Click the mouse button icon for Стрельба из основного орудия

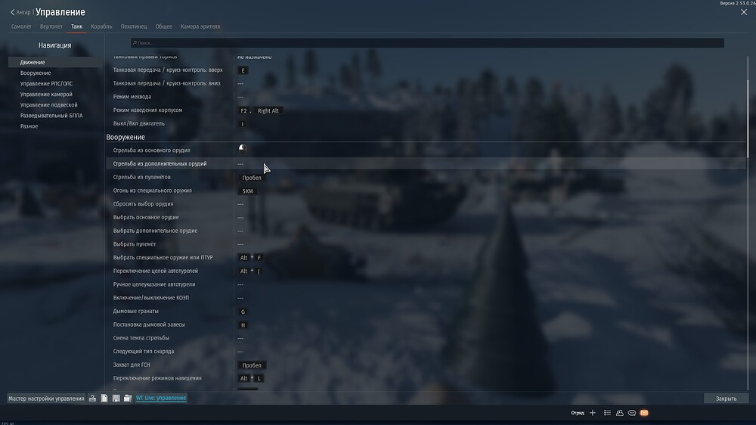[x=243, y=150]
